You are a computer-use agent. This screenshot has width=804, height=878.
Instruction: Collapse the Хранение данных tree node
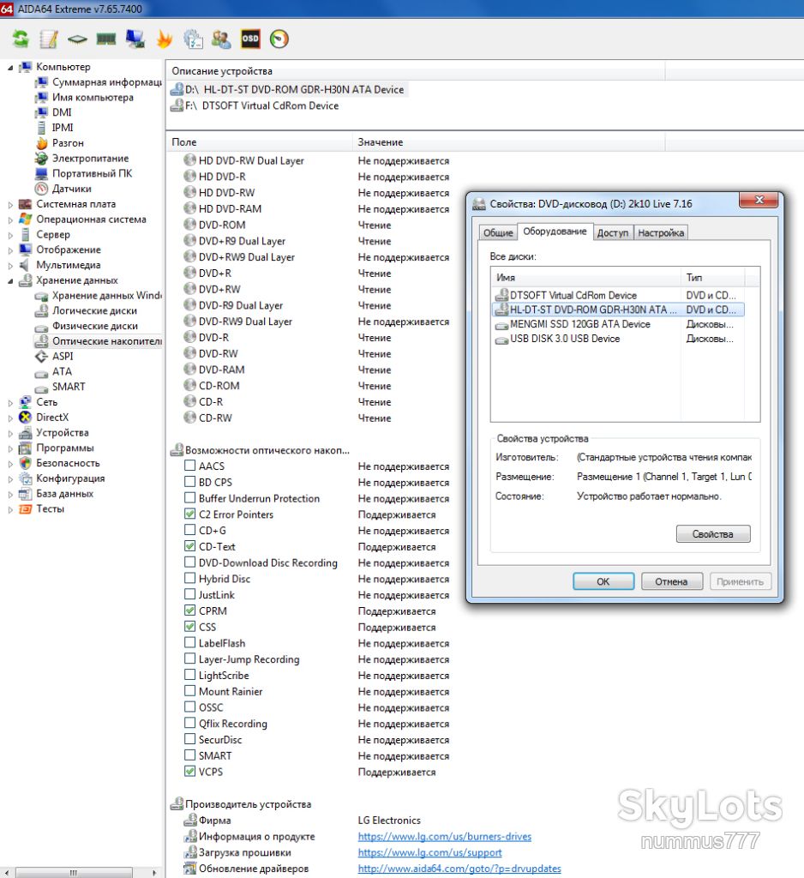[x=10, y=280]
